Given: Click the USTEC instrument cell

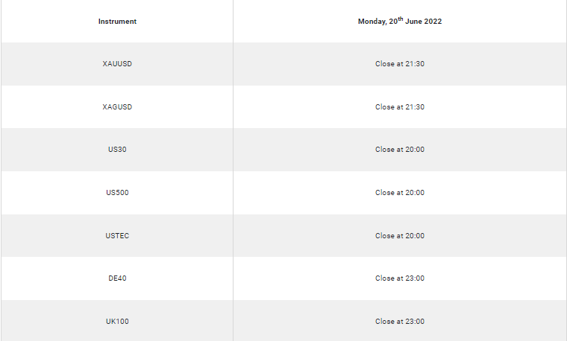Looking at the screenshot, I should [117, 236].
